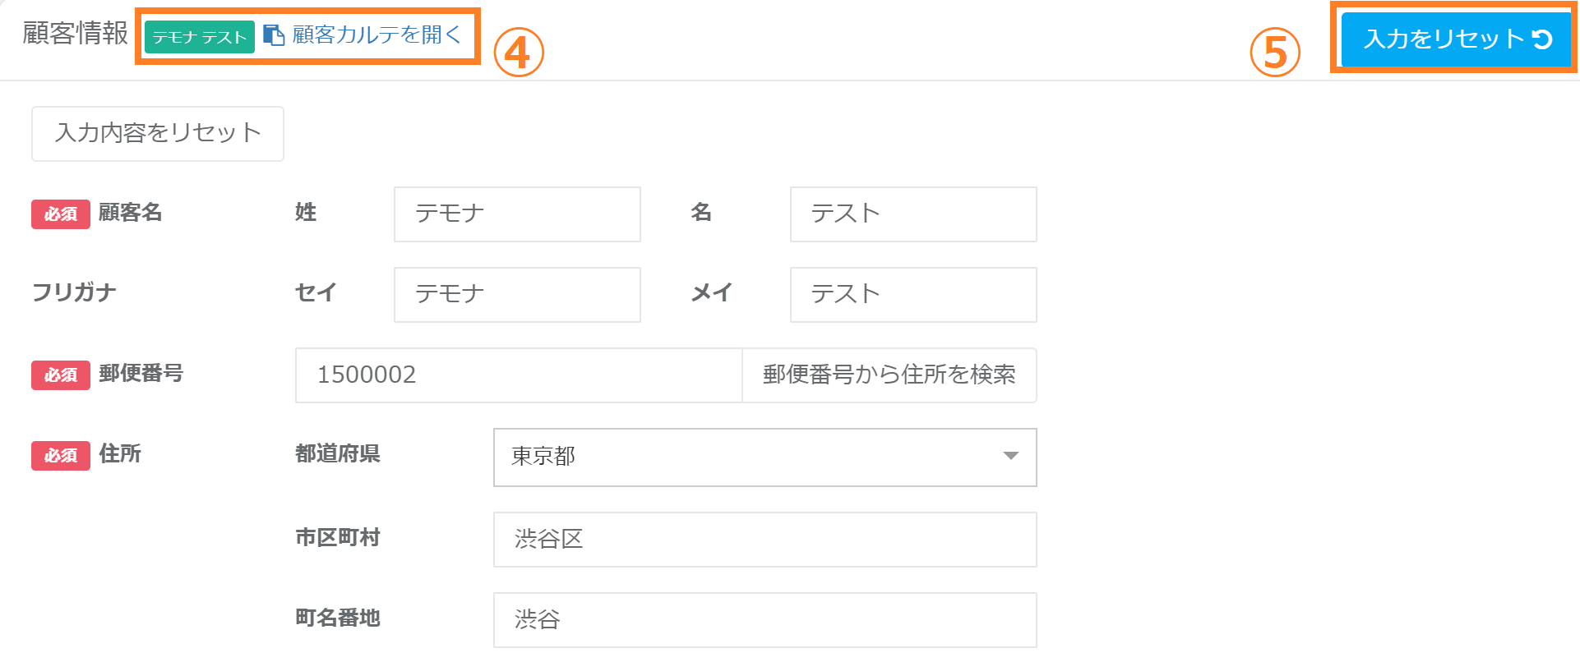Select the 郵便番号 field showing 1500002
The height and width of the screenshot is (662, 1580).
click(519, 375)
